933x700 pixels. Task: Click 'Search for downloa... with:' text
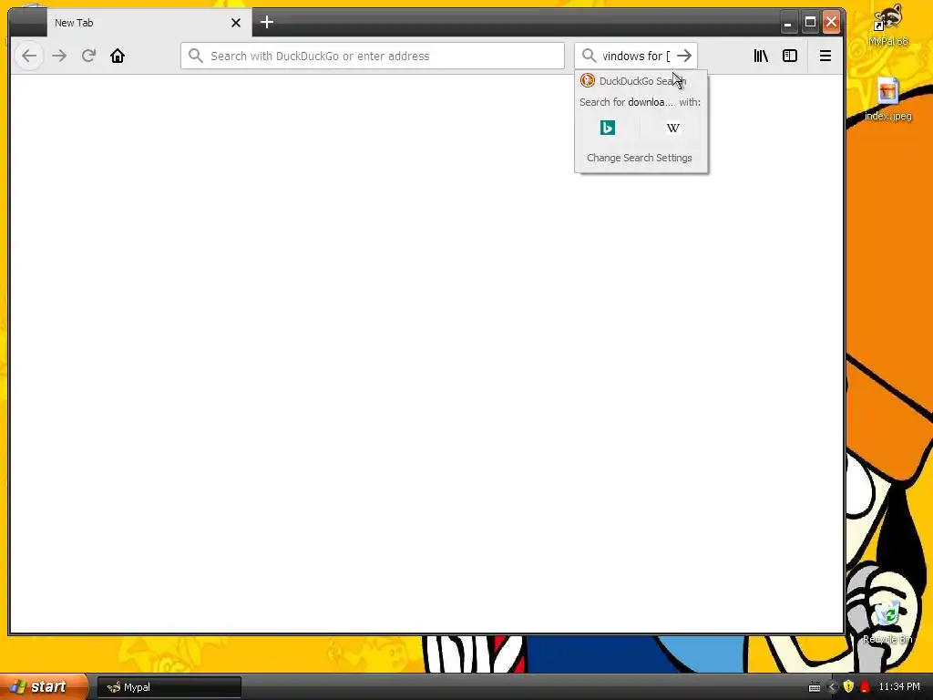pyautogui.click(x=640, y=102)
